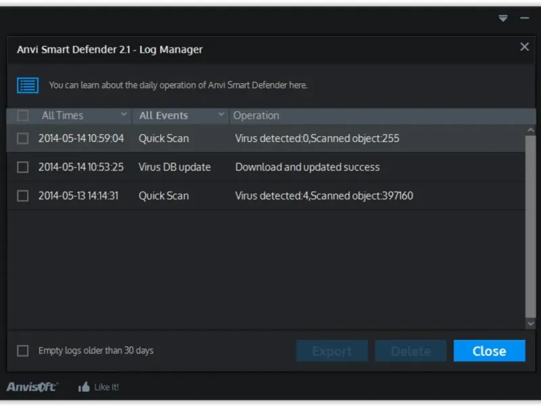The height and width of the screenshot is (406, 541).
Task: Click the vertical scrollbar thumb
Action: tap(530, 226)
